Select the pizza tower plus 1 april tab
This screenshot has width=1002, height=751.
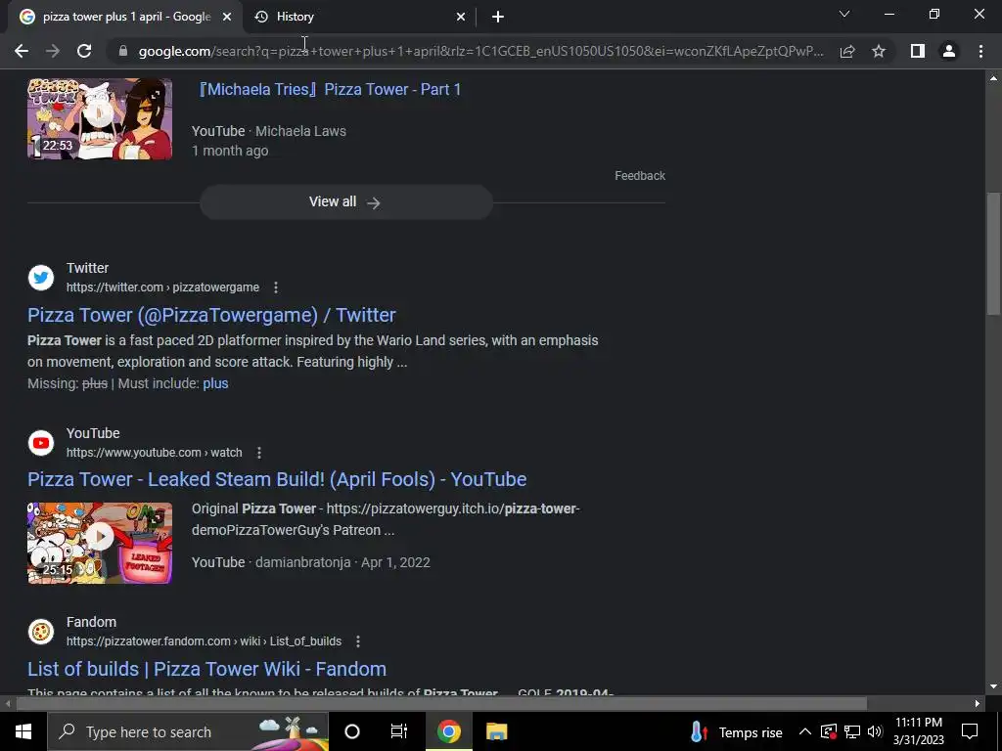124,17
